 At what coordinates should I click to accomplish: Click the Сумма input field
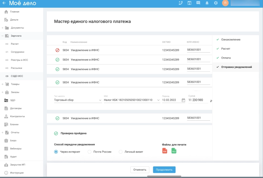[198, 100]
